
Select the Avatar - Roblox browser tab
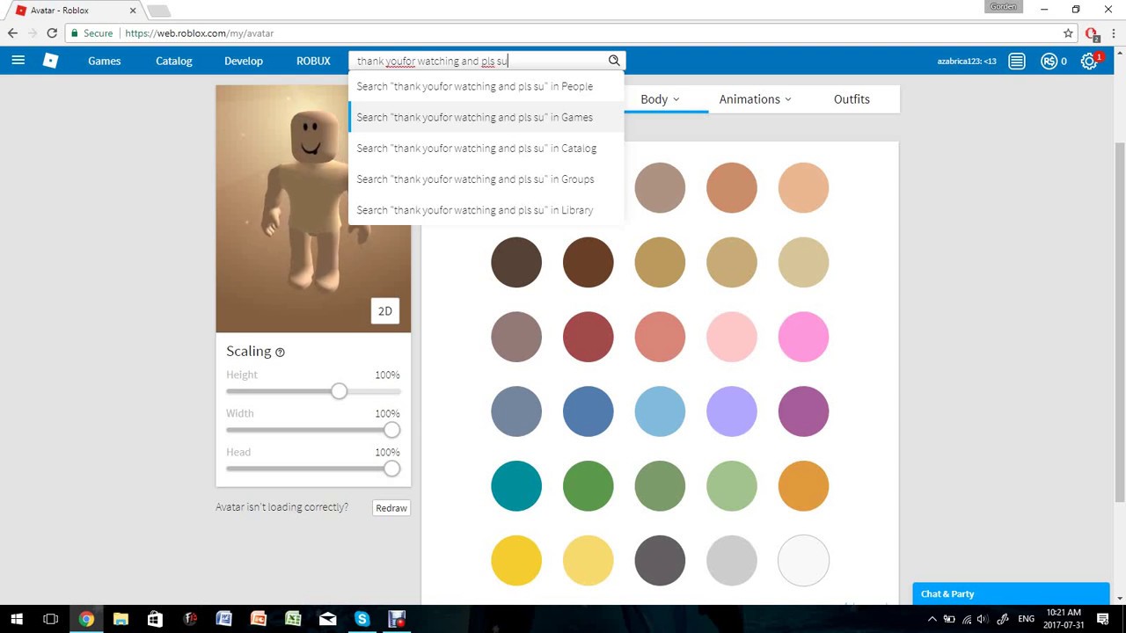76,11
